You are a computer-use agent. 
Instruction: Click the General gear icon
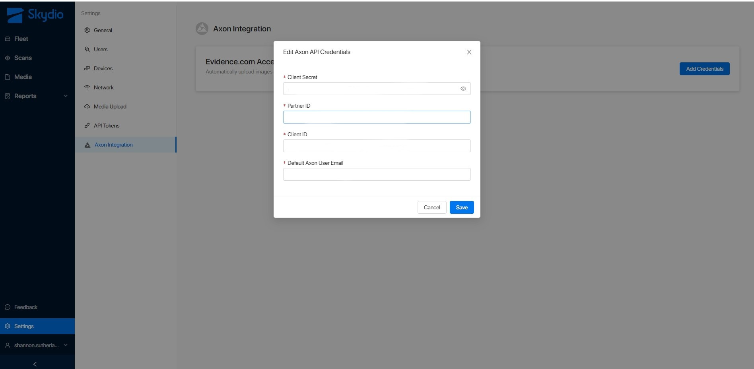[87, 30]
